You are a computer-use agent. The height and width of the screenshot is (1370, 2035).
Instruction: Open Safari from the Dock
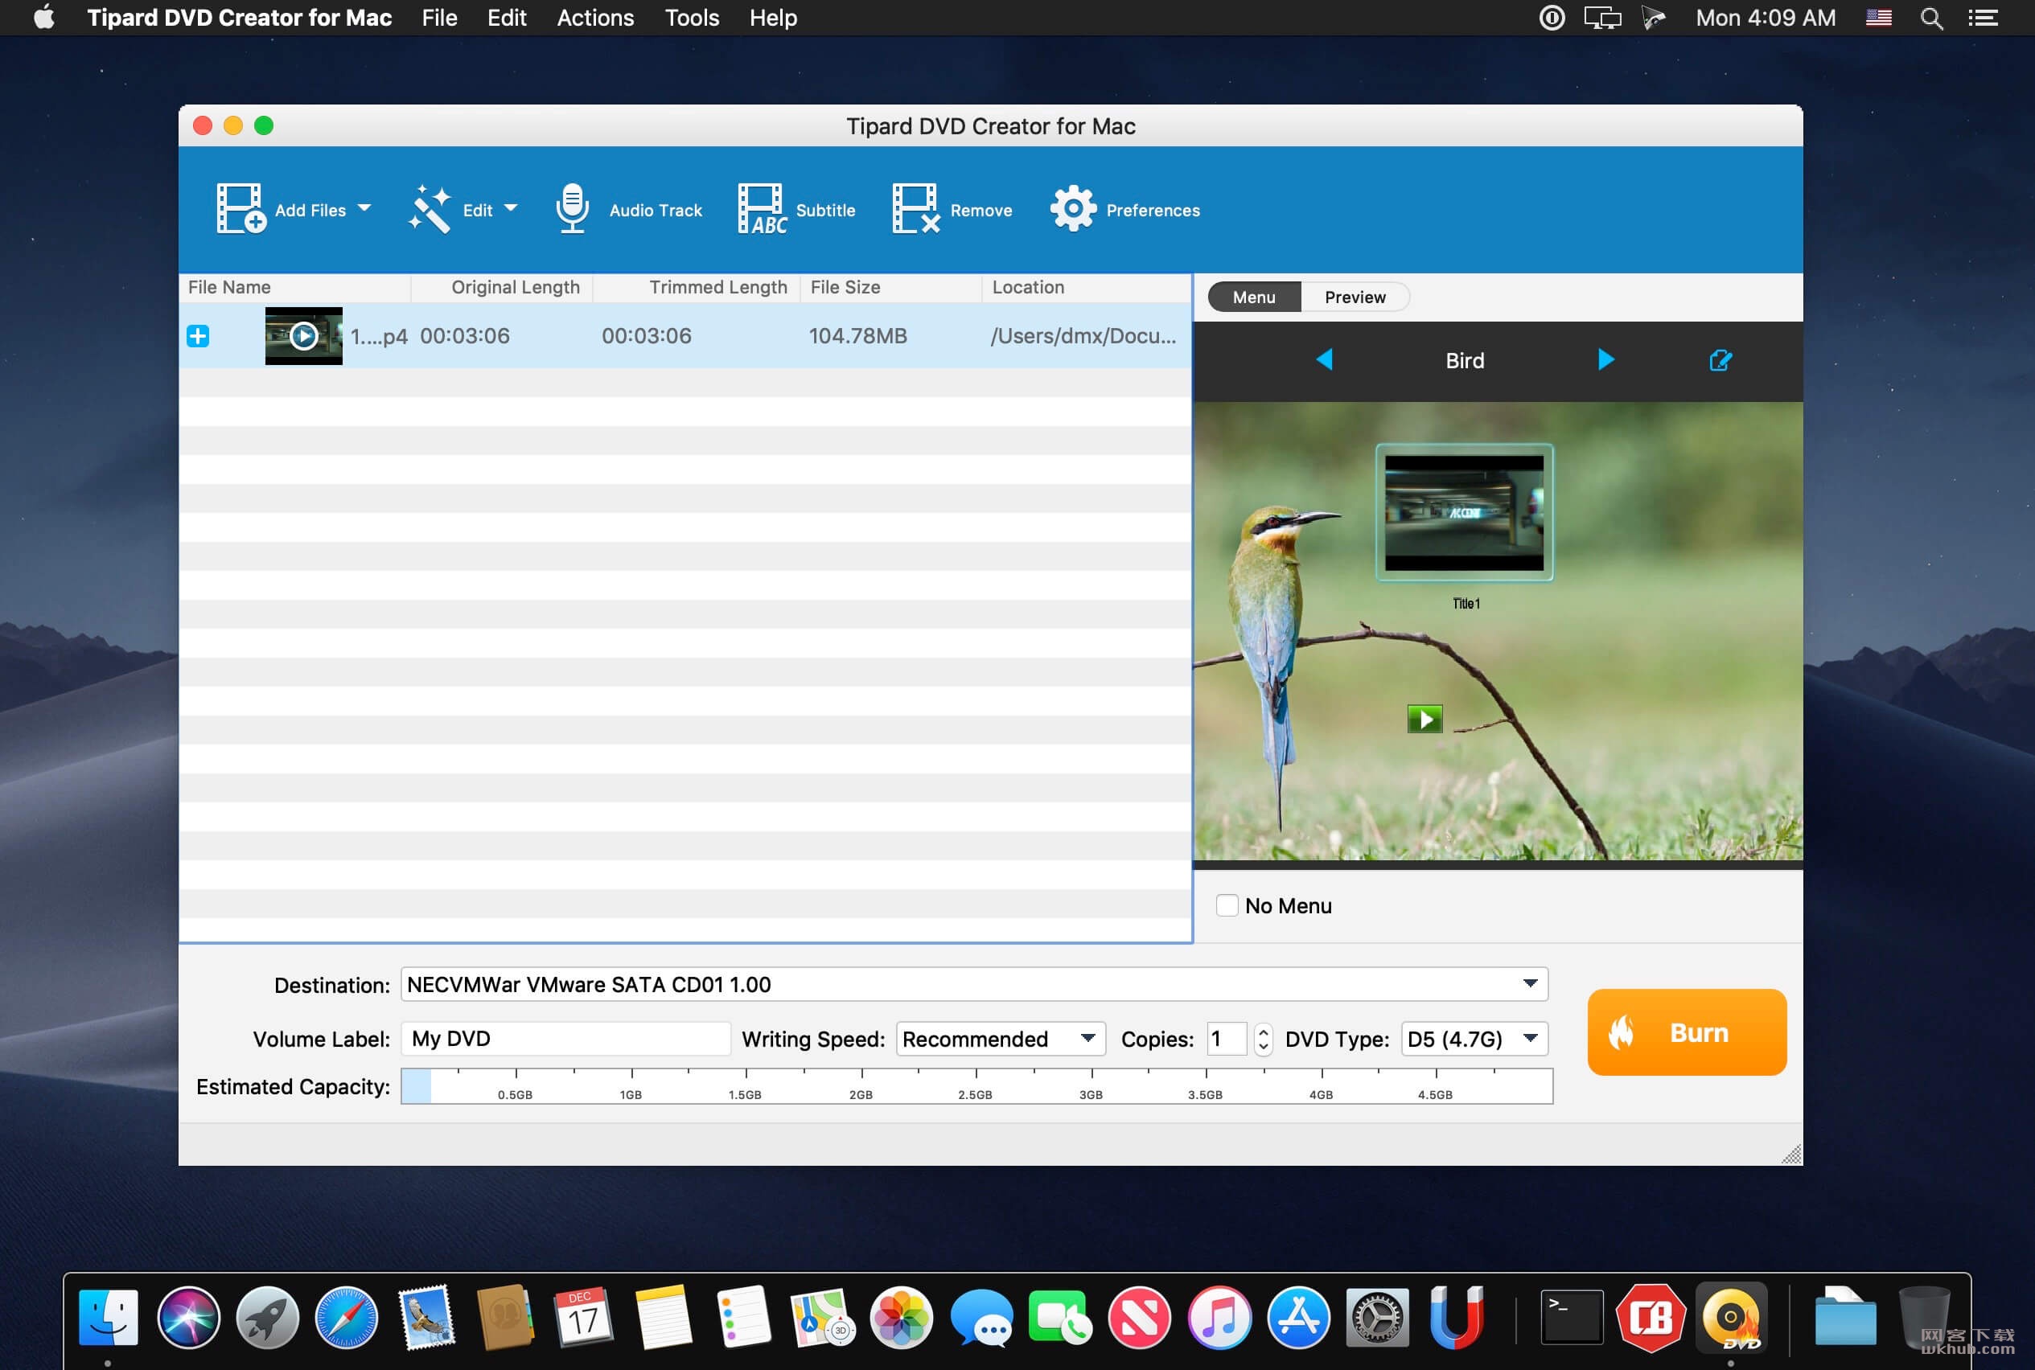click(347, 1317)
